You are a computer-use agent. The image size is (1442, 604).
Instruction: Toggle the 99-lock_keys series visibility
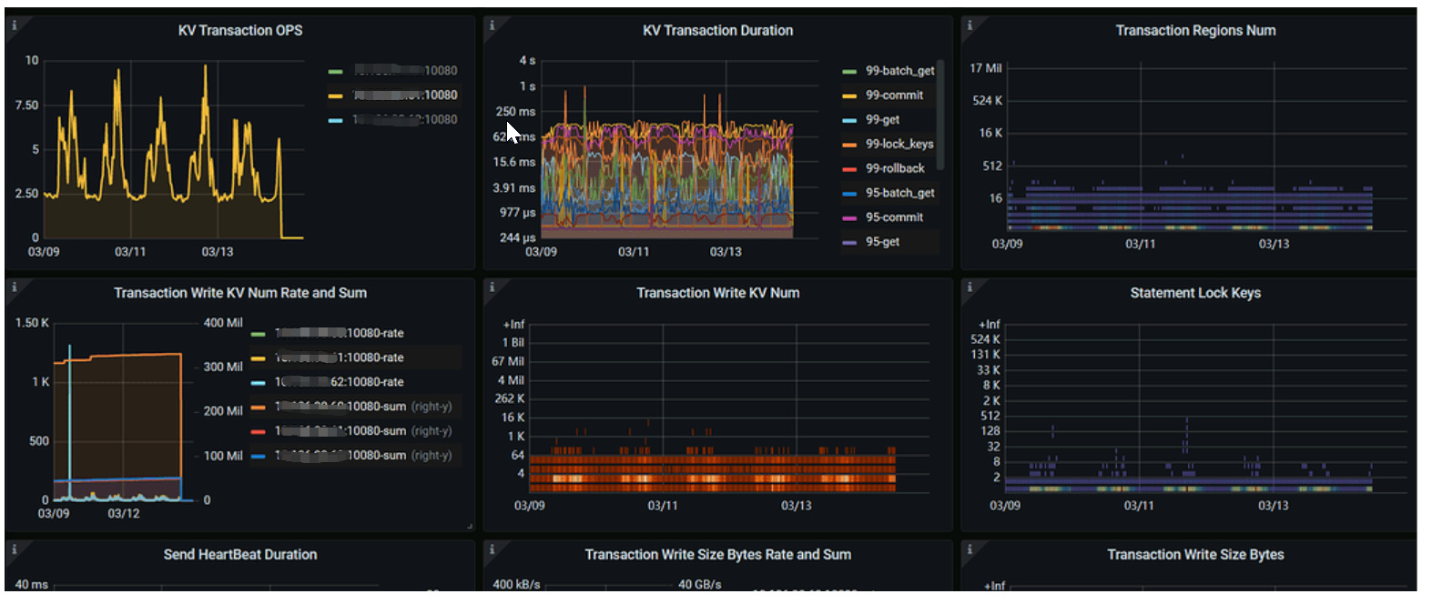(899, 144)
